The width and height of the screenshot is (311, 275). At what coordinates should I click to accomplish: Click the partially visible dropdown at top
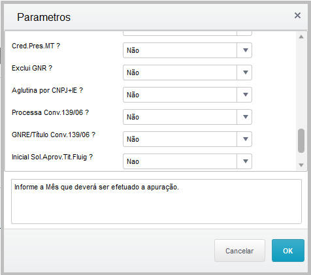(188, 33)
